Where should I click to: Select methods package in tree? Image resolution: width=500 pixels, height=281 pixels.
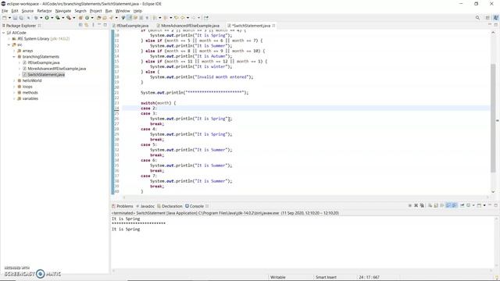tap(30, 92)
